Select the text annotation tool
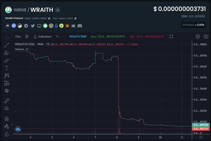This screenshot has height=141, width=211. click(x=7, y=68)
